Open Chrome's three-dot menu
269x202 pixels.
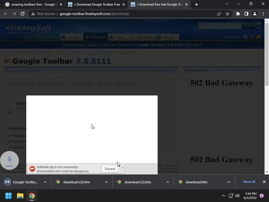click(x=263, y=14)
